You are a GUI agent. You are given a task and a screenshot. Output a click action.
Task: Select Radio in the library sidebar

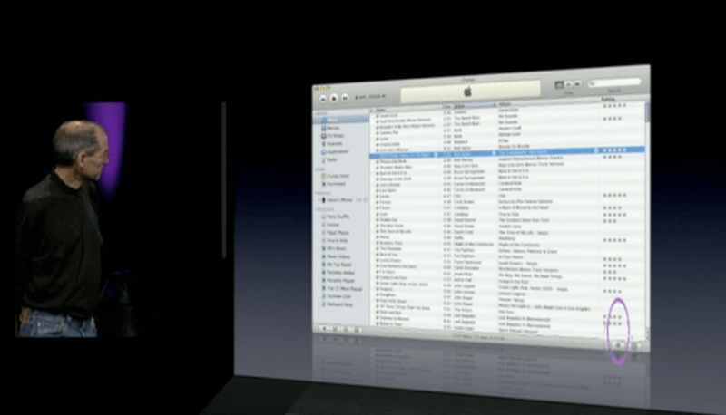point(332,158)
